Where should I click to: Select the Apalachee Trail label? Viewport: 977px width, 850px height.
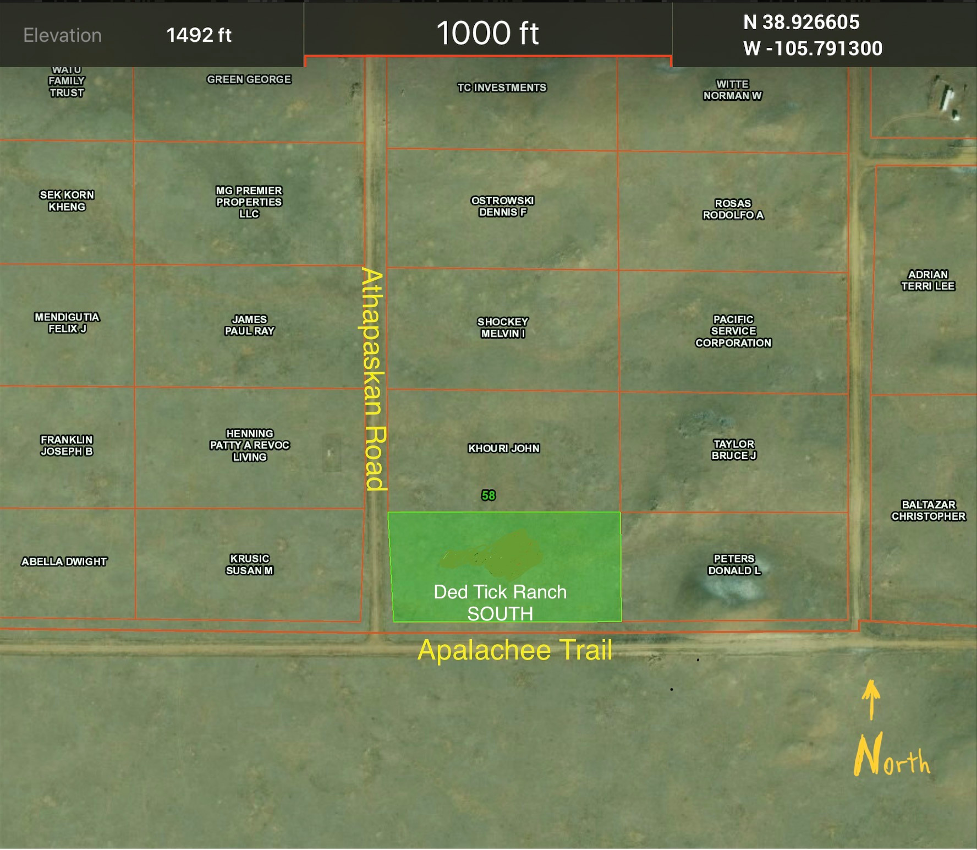point(516,650)
